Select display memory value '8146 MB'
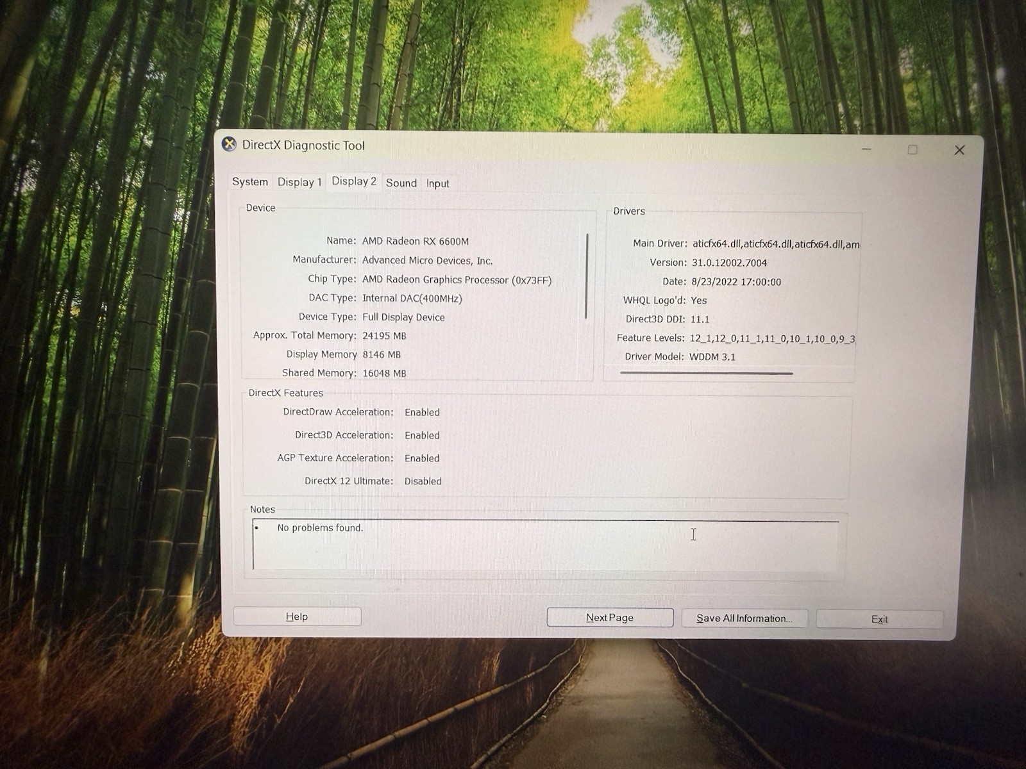The width and height of the screenshot is (1026, 769). (x=382, y=354)
